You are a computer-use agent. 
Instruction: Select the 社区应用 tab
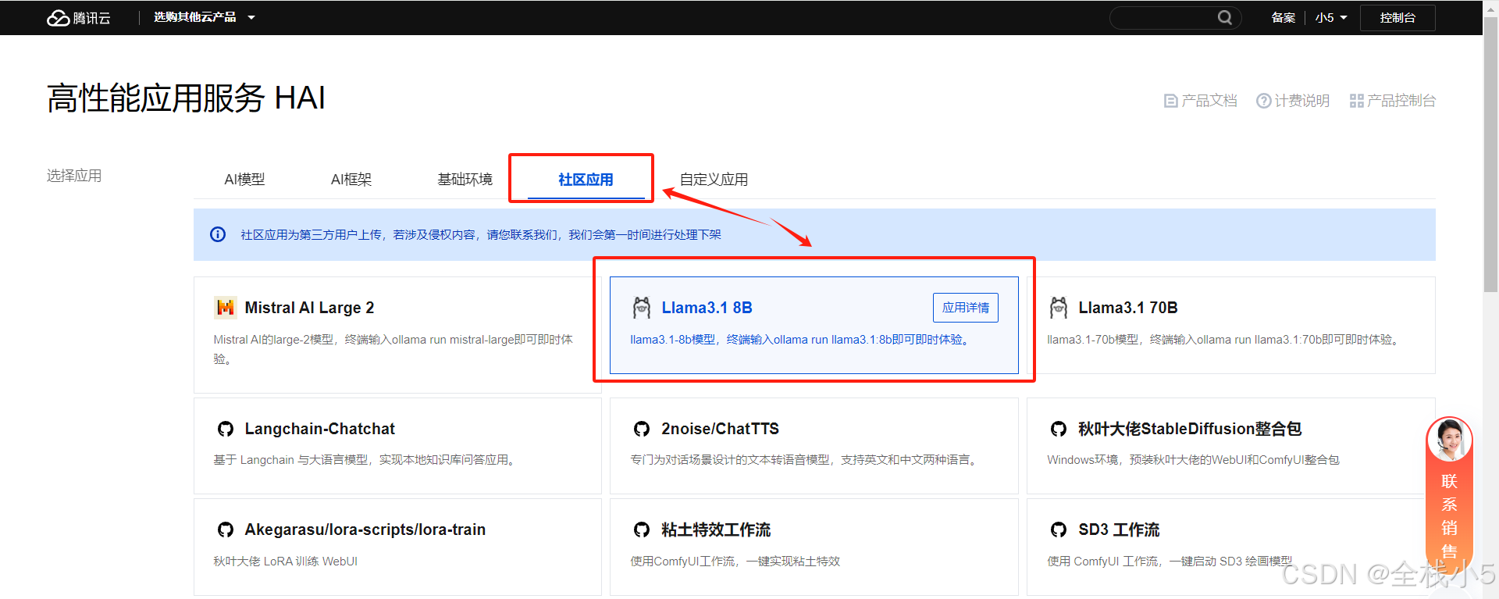pyautogui.click(x=586, y=180)
